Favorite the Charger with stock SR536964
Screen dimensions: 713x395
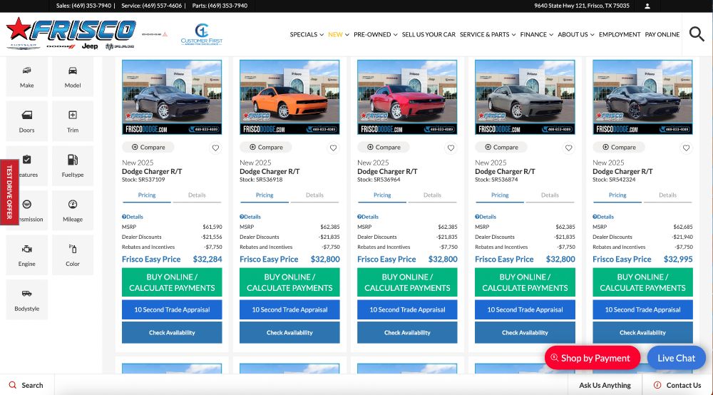point(451,148)
